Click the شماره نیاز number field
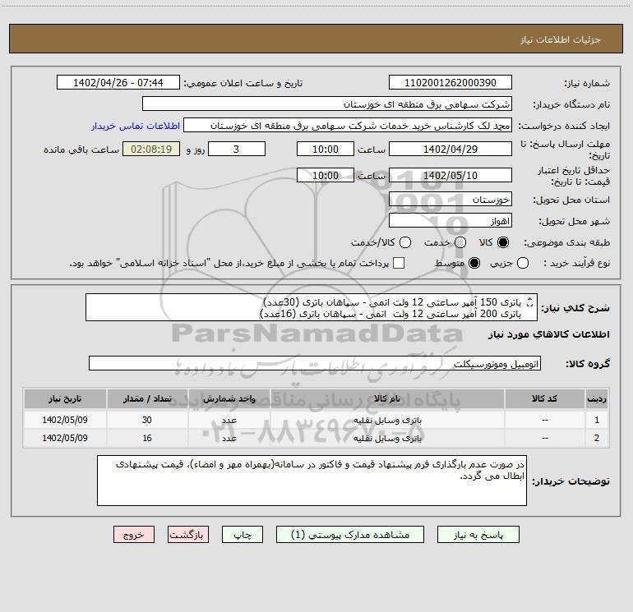 click(450, 83)
